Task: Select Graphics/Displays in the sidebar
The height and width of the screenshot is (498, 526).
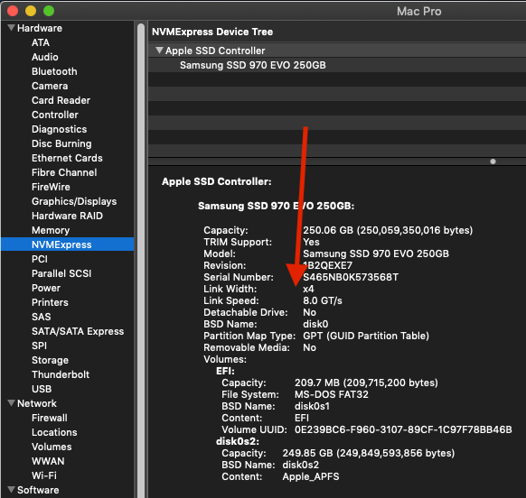Action: pyautogui.click(x=74, y=201)
